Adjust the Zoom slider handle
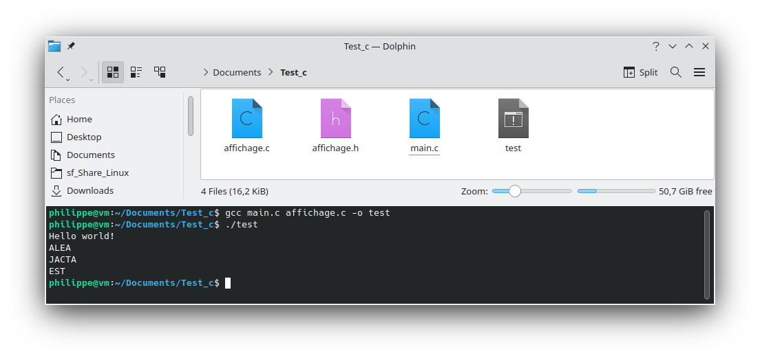Screen dimensions: 760x358 (x=515, y=192)
